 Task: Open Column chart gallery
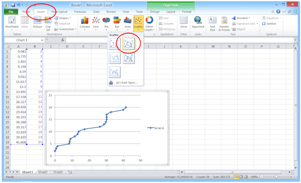tap(85, 23)
